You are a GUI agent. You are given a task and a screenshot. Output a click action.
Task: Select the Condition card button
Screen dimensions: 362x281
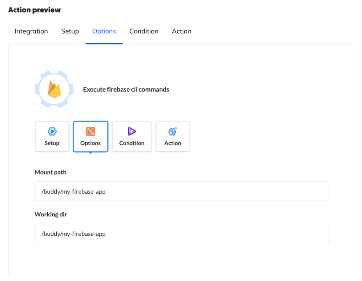(x=132, y=137)
